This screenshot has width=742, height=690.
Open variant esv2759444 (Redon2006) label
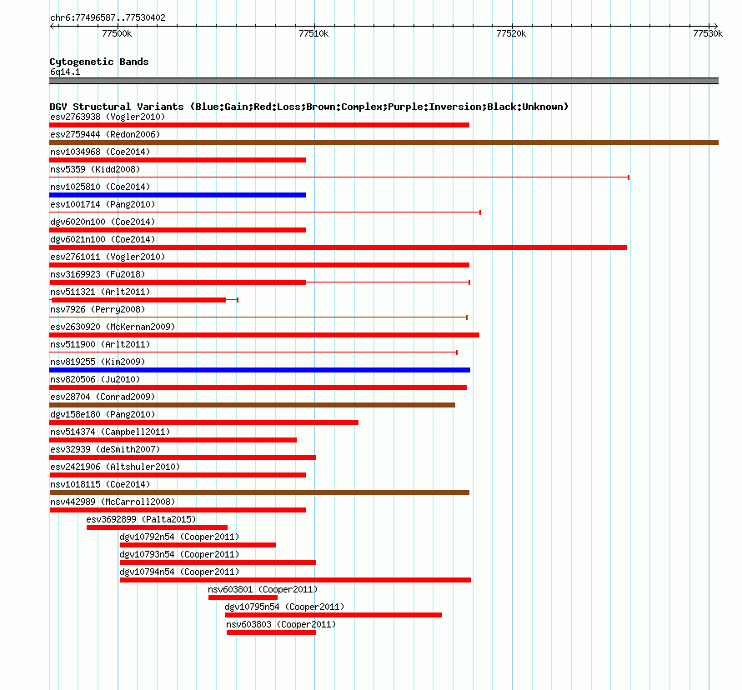pos(105,134)
